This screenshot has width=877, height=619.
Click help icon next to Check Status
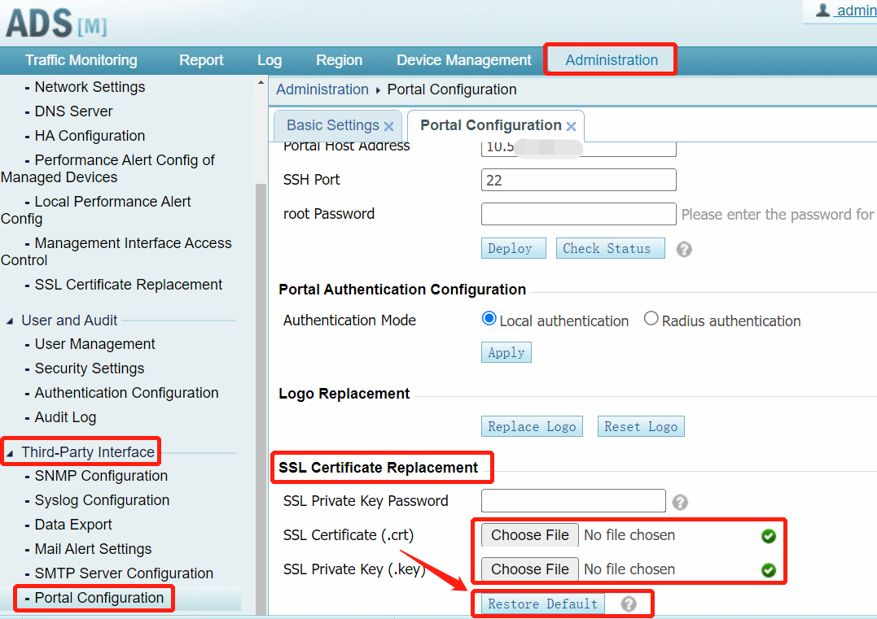click(x=684, y=249)
